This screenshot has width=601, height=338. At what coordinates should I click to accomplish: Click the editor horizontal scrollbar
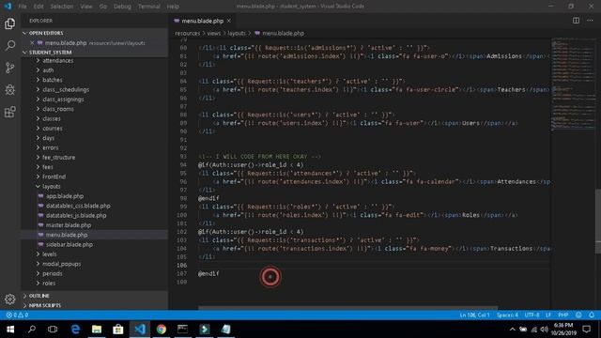coord(347,308)
